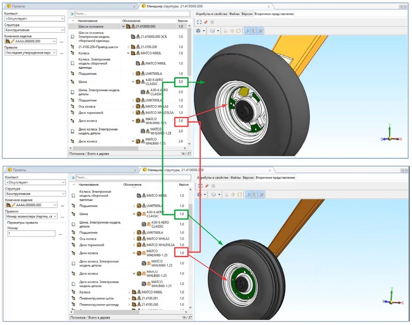Select the pan (move) tool in upper viewer
412x325 pixels.
(x=232, y=31)
